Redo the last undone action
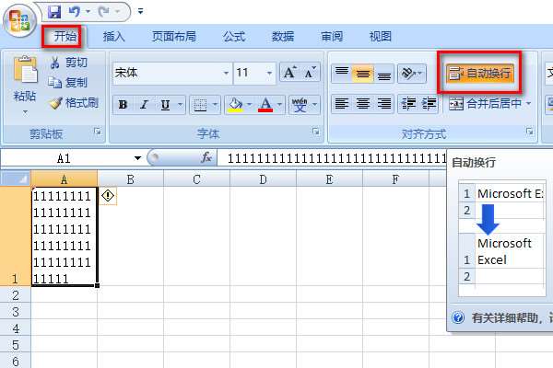Image resolution: width=553 pixels, height=368 pixels. click(103, 12)
